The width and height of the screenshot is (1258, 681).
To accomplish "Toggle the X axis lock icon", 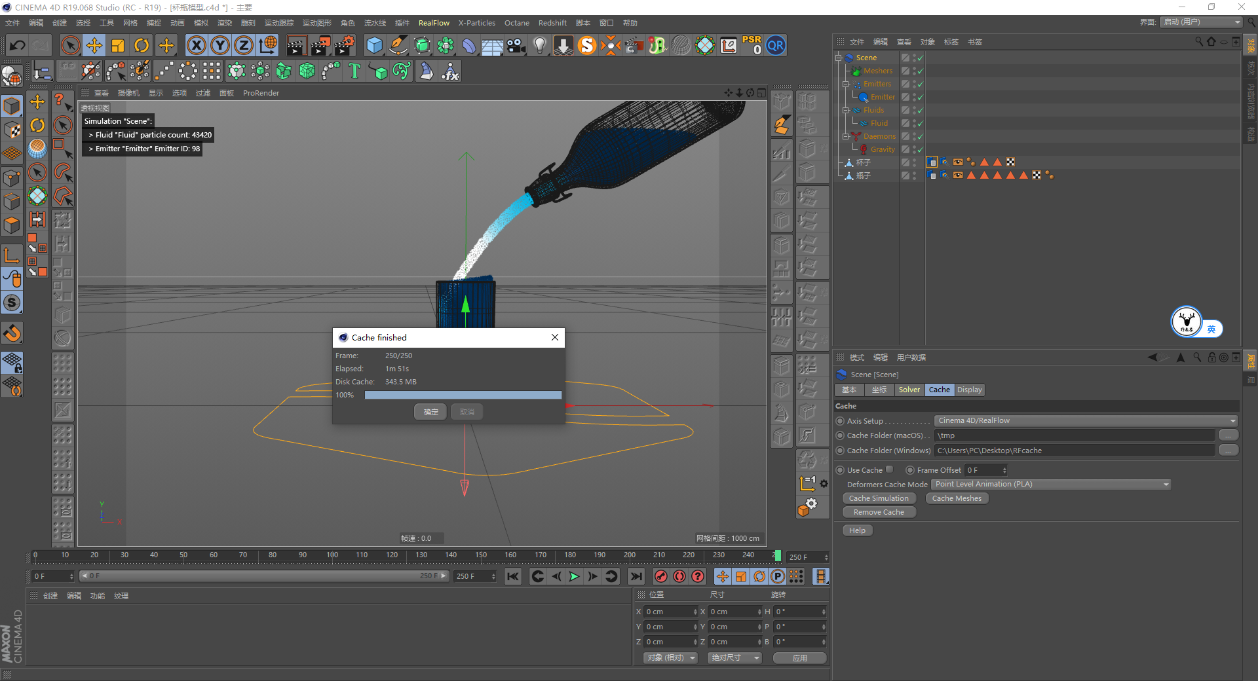I will pos(196,46).
